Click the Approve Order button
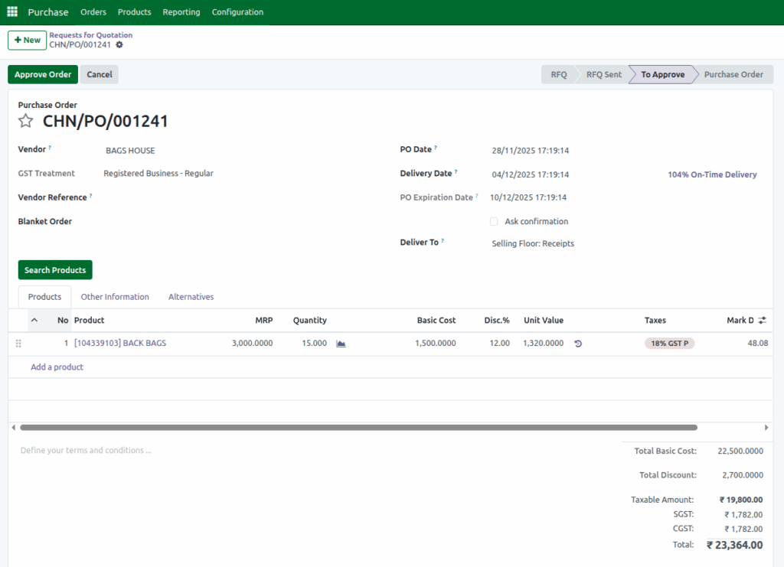Viewport: 784px width, 567px height. click(x=42, y=74)
